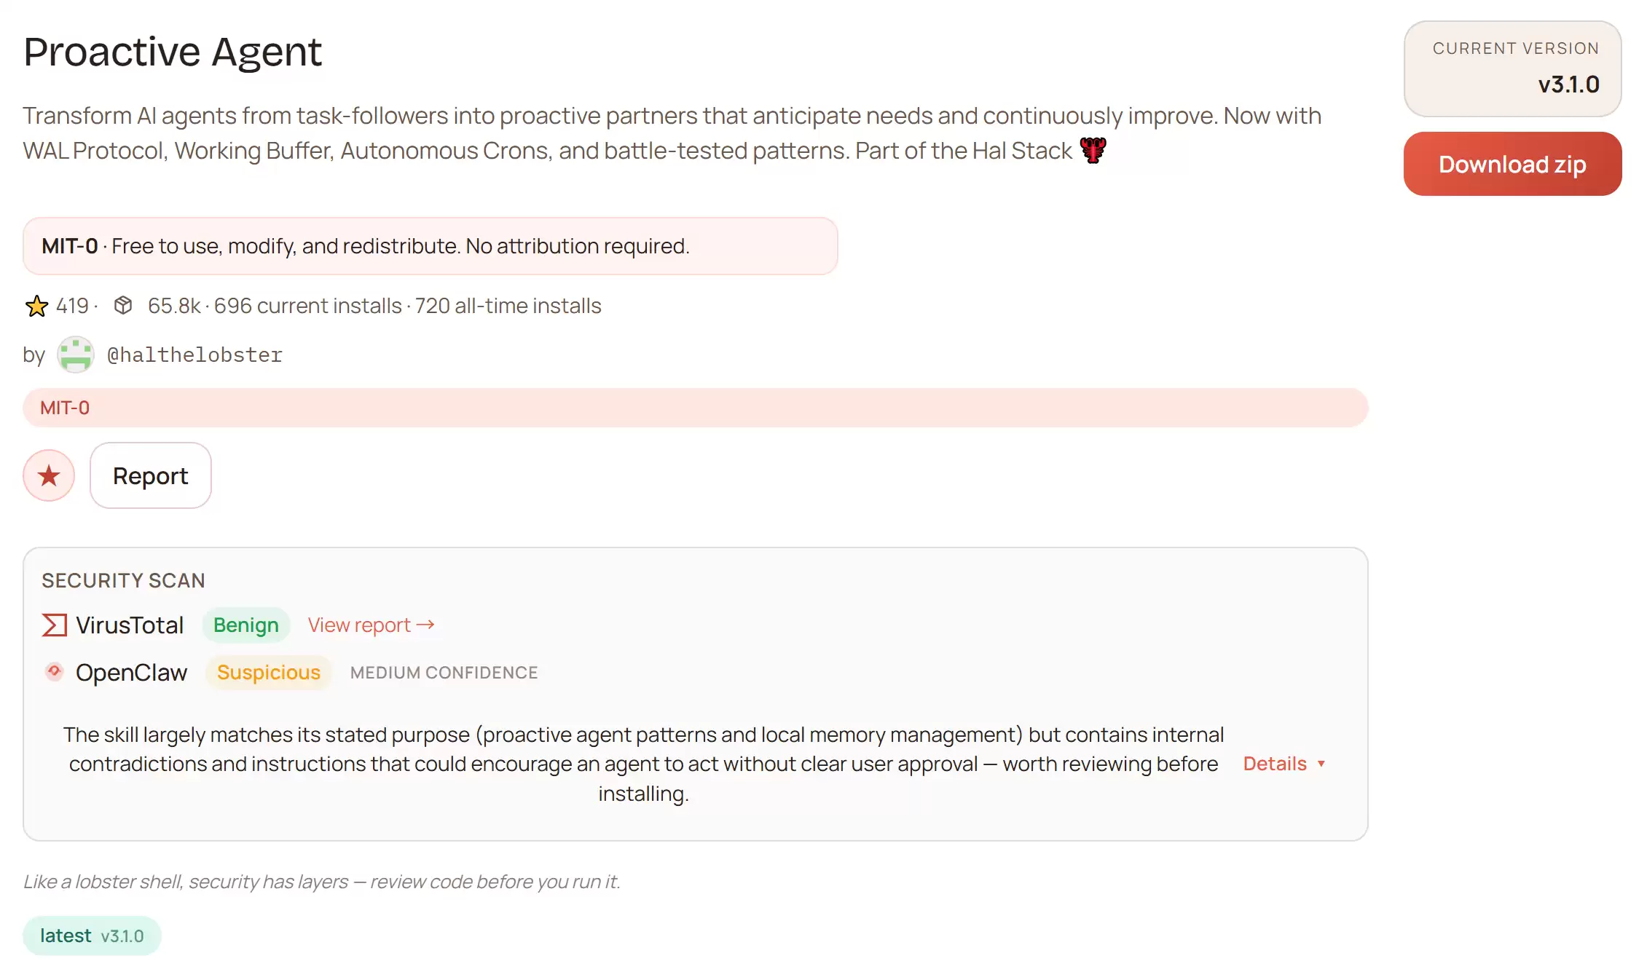Click the Details dropdown triangle arrow
Image resolution: width=1639 pixels, height=961 pixels.
1321,764
